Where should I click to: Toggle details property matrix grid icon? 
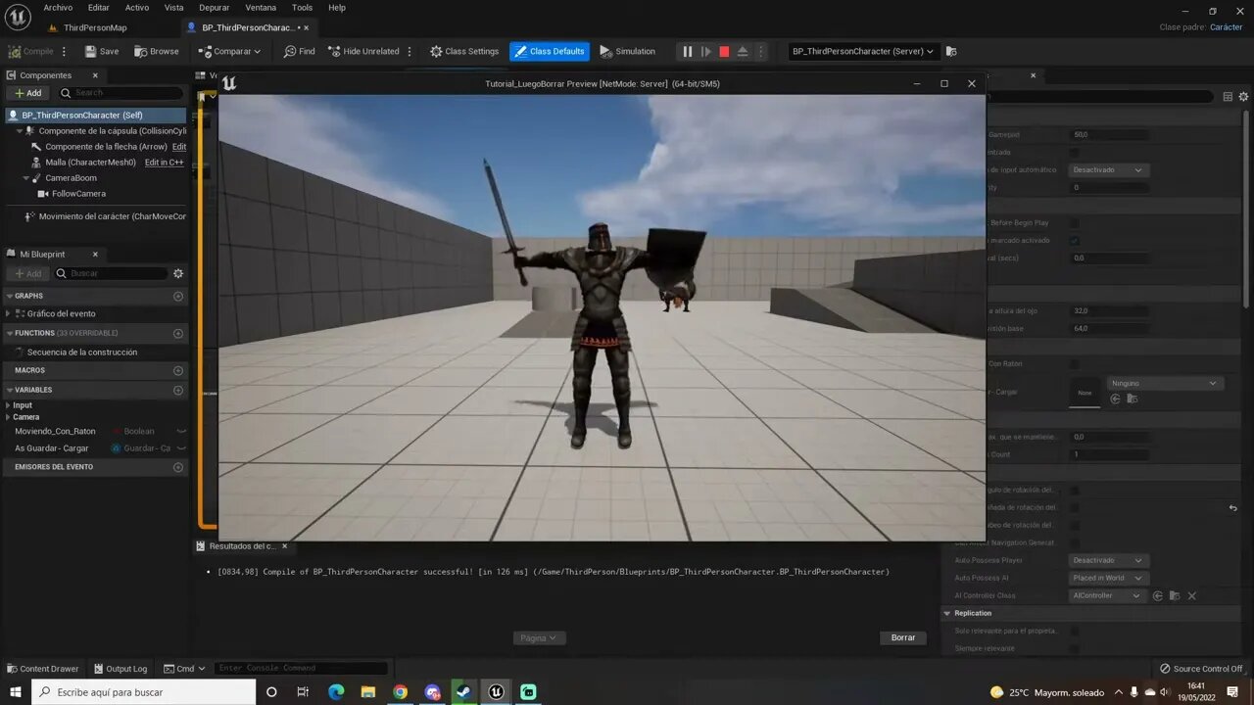click(x=1228, y=96)
